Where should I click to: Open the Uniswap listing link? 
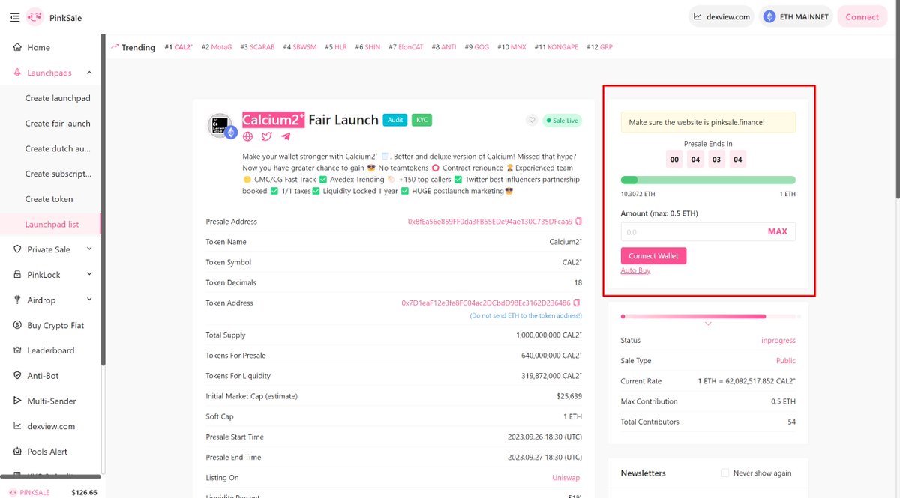(x=567, y=478)
